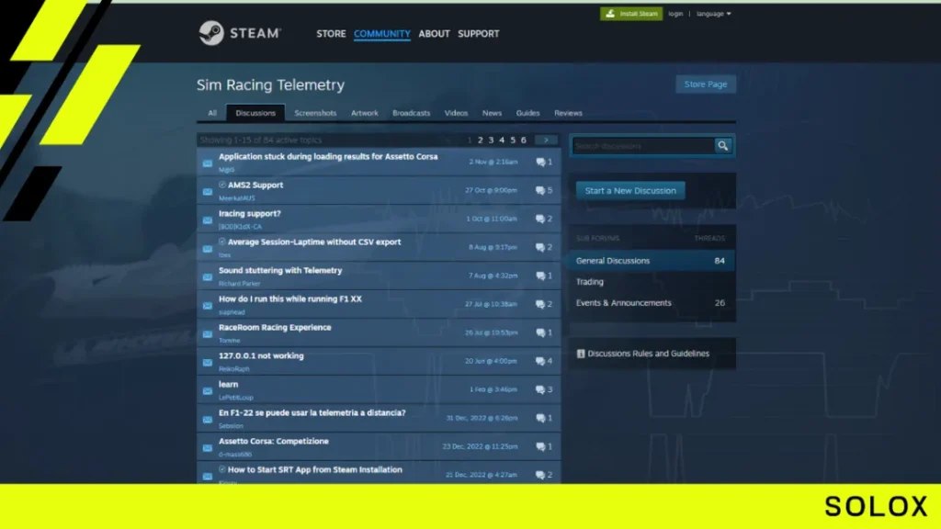The image size is (941, 529).
Task: Click the magnifier search icon
Action: (722, 146)
